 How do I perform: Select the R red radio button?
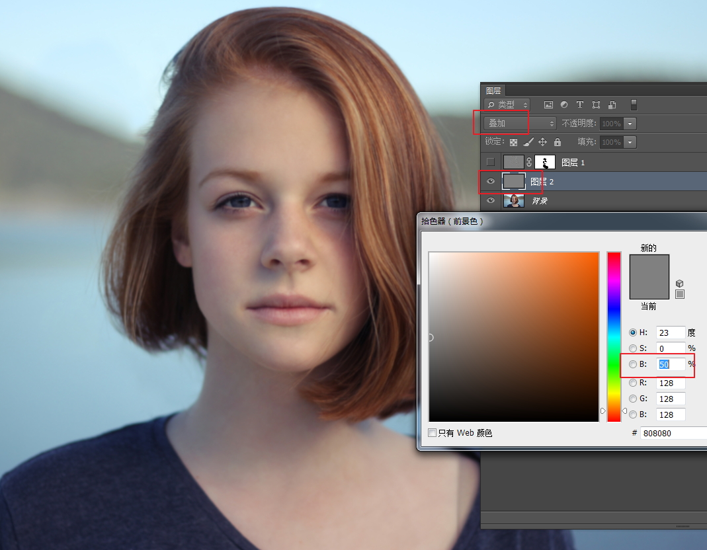(633, 383)
